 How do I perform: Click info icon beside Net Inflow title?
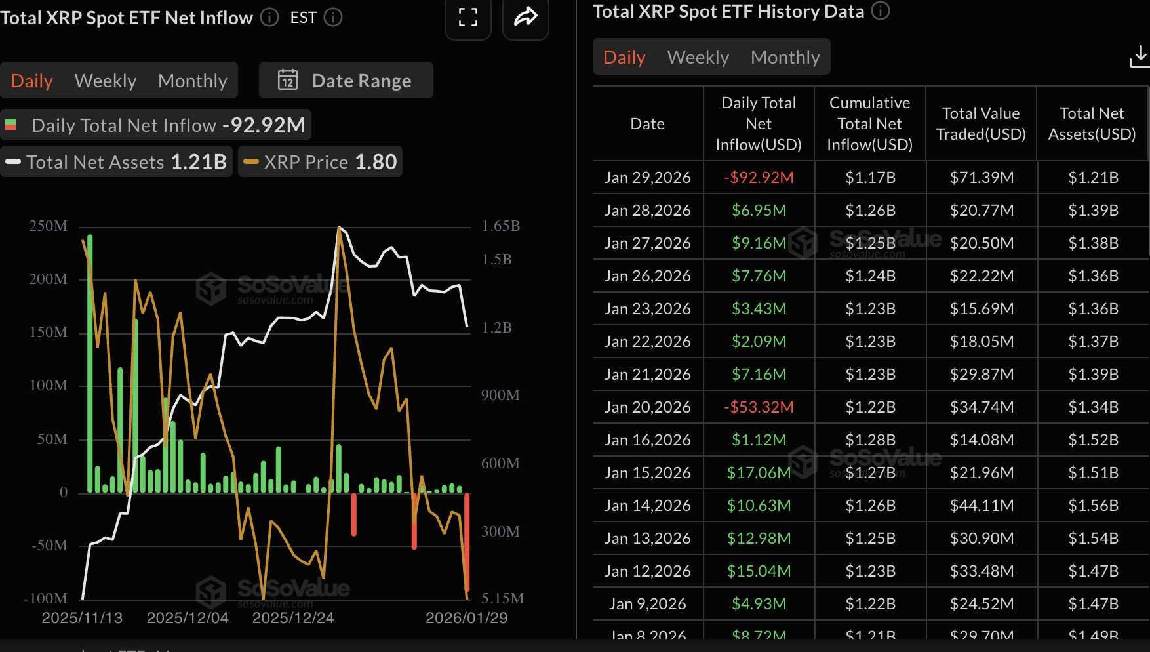[x=269, y=18]
